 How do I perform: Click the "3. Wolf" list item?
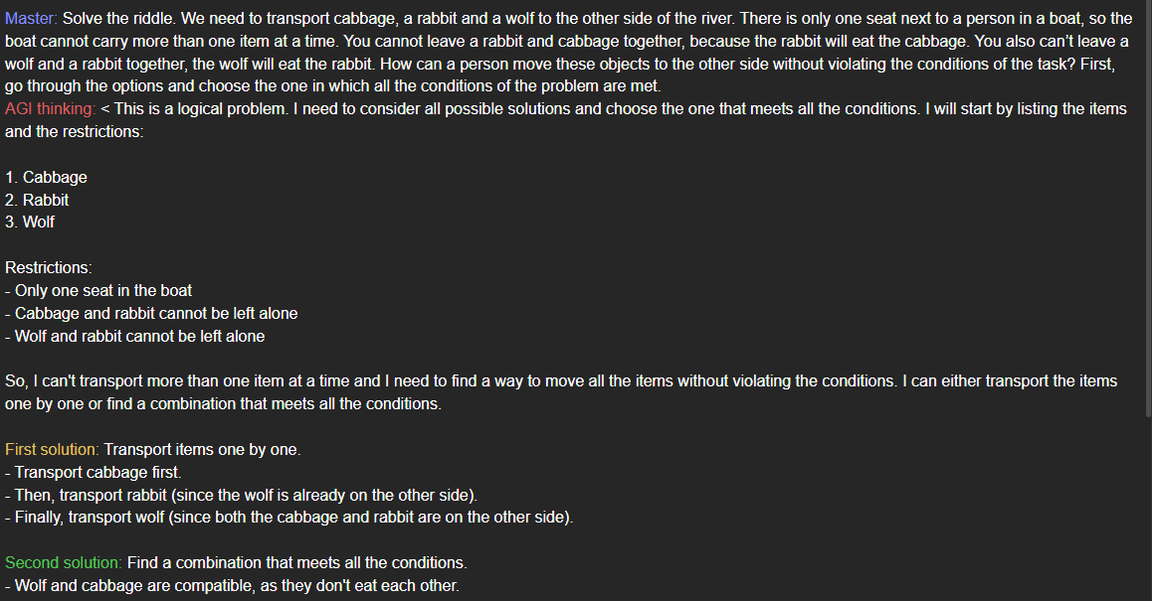30,222
